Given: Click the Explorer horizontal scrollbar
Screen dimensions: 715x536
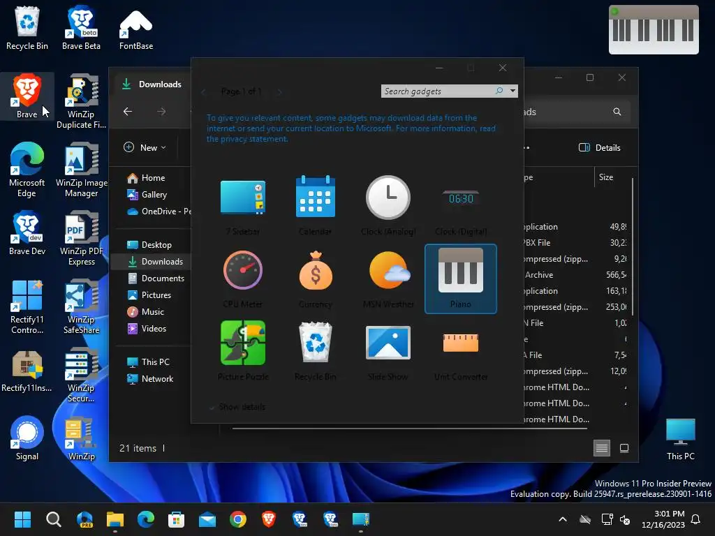Looking at the screenshot, I should [409, 429].
